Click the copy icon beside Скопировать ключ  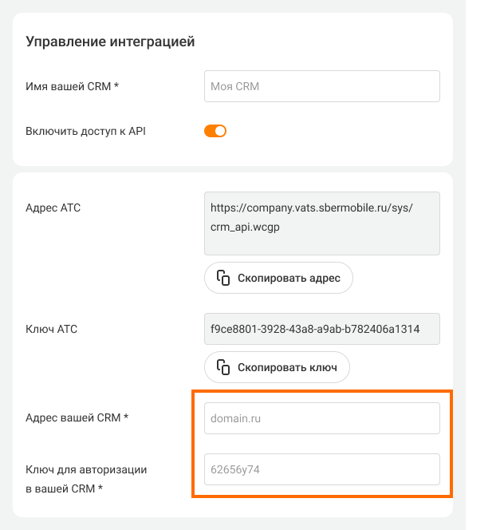coord(223,368)
